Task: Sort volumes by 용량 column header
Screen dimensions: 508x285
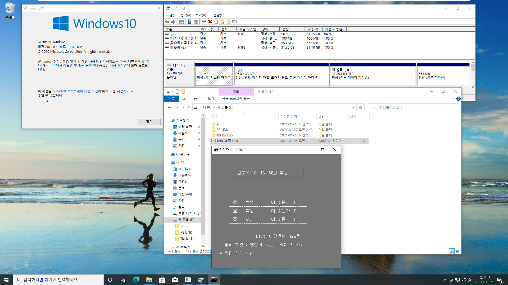Action: click(292, 29)
